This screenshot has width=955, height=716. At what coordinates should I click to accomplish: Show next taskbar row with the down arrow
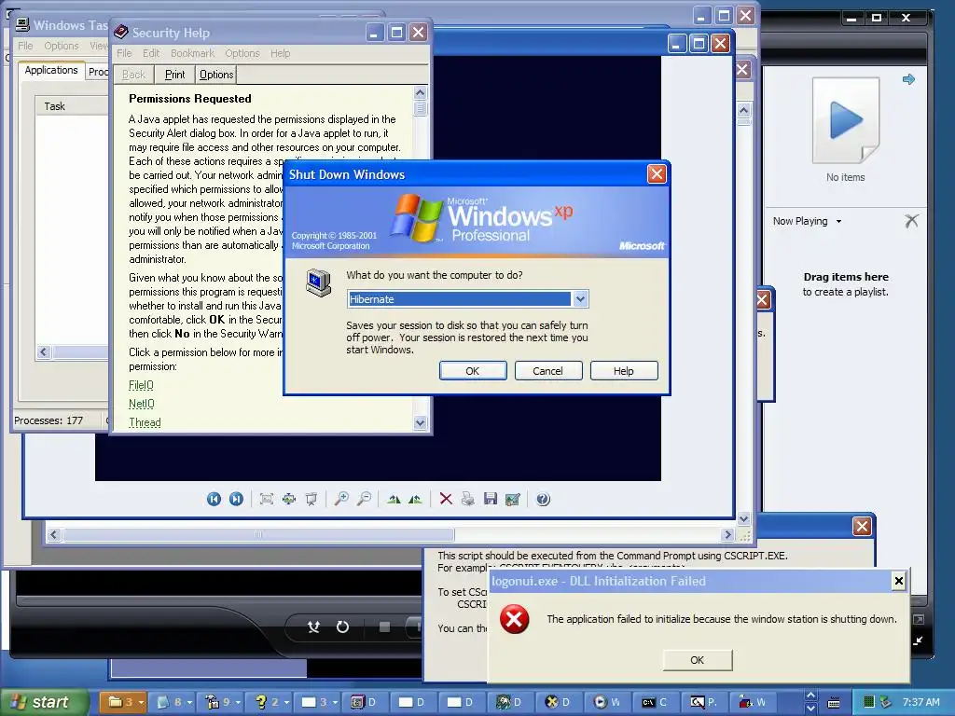point(810,709)
